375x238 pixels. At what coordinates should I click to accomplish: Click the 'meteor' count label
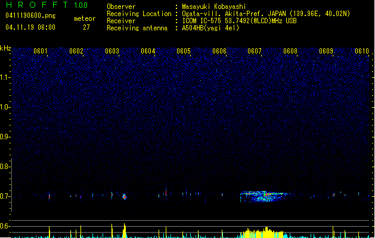coord(85,18)
